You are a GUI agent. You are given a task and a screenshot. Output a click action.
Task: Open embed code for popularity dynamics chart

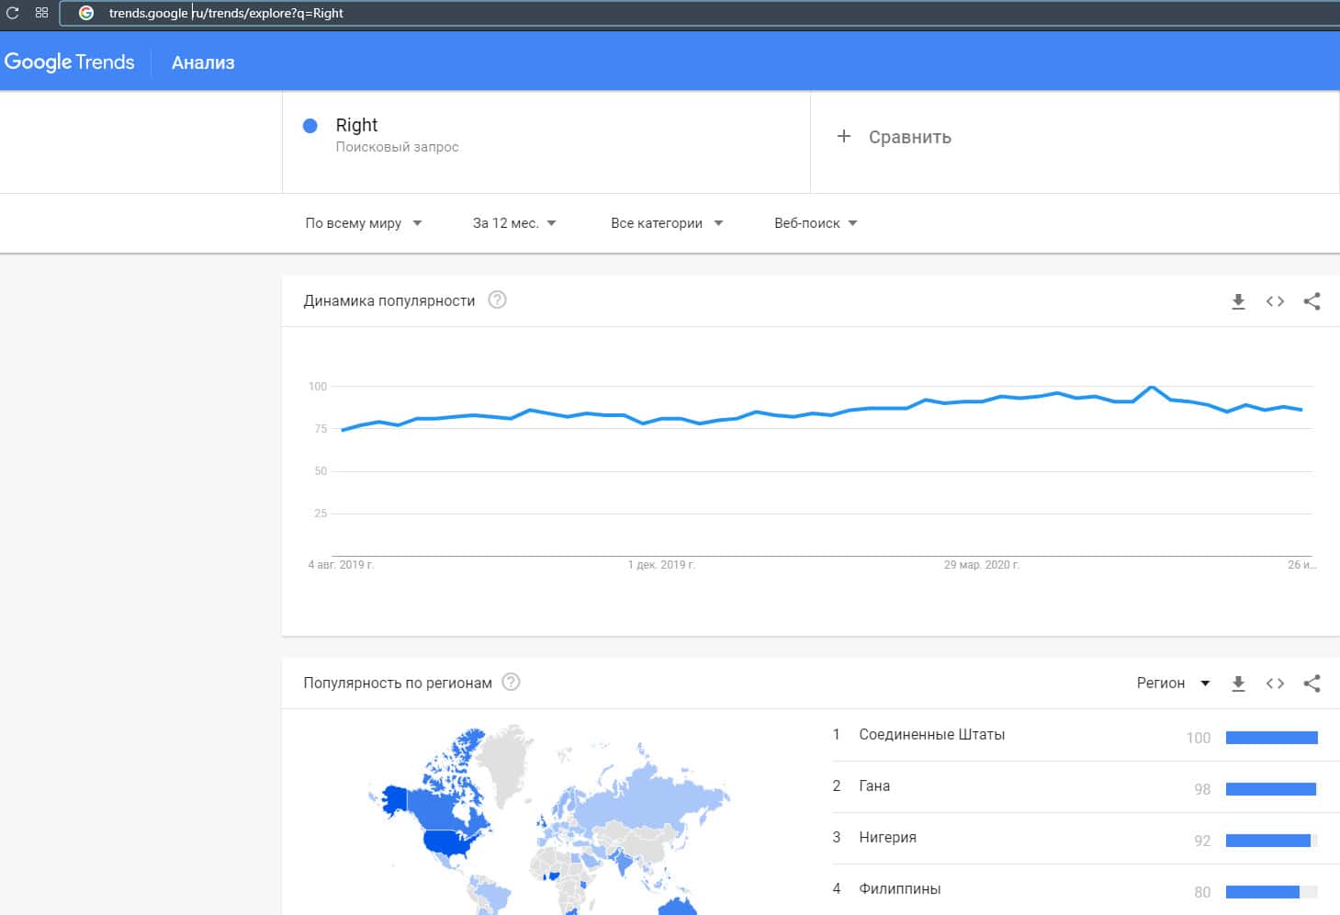[1275, 301]
